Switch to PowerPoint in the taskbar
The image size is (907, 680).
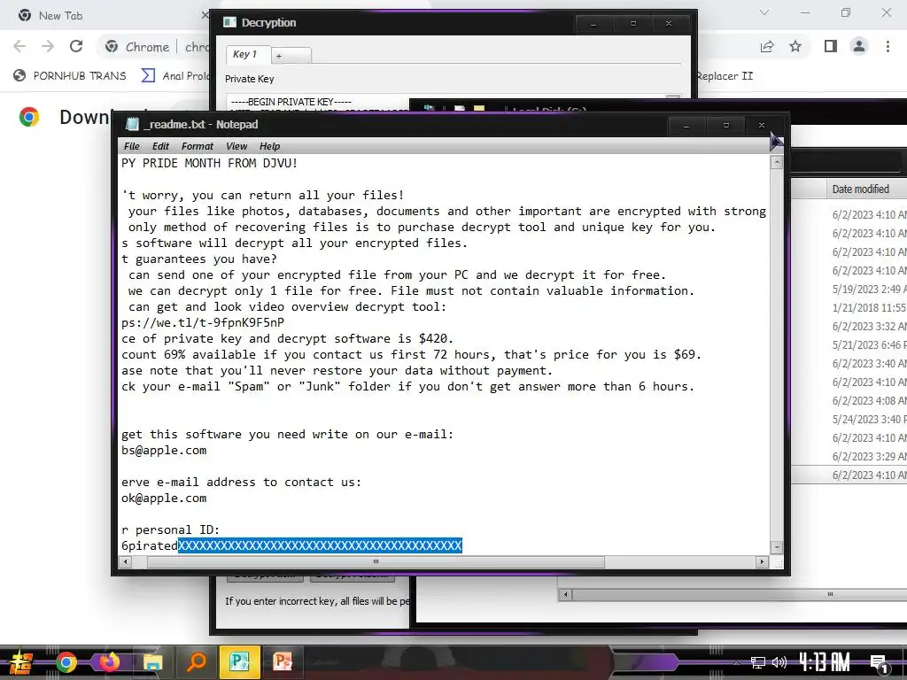click(283, 662)
